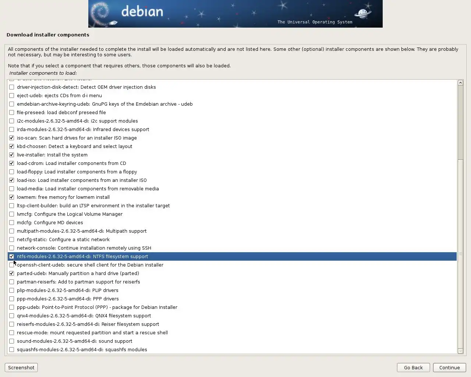The image size is (471, 377).
Task: Enable reiserfs-modules Reiser filesystem checkbox
Action: coord(12,324)
